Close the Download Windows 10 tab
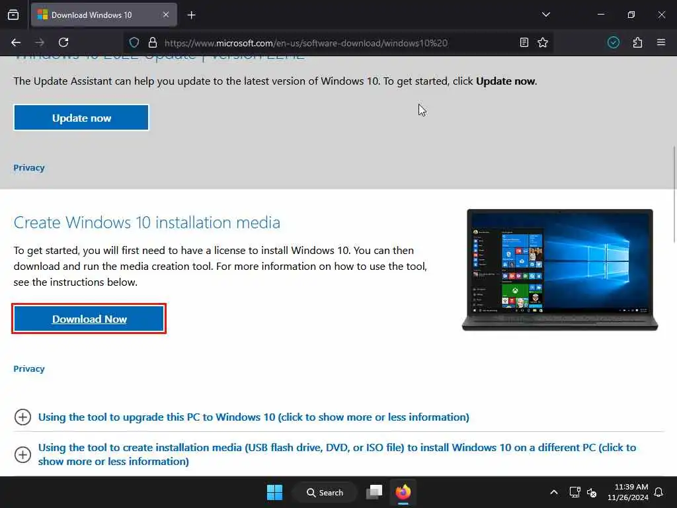 [166, 15]
